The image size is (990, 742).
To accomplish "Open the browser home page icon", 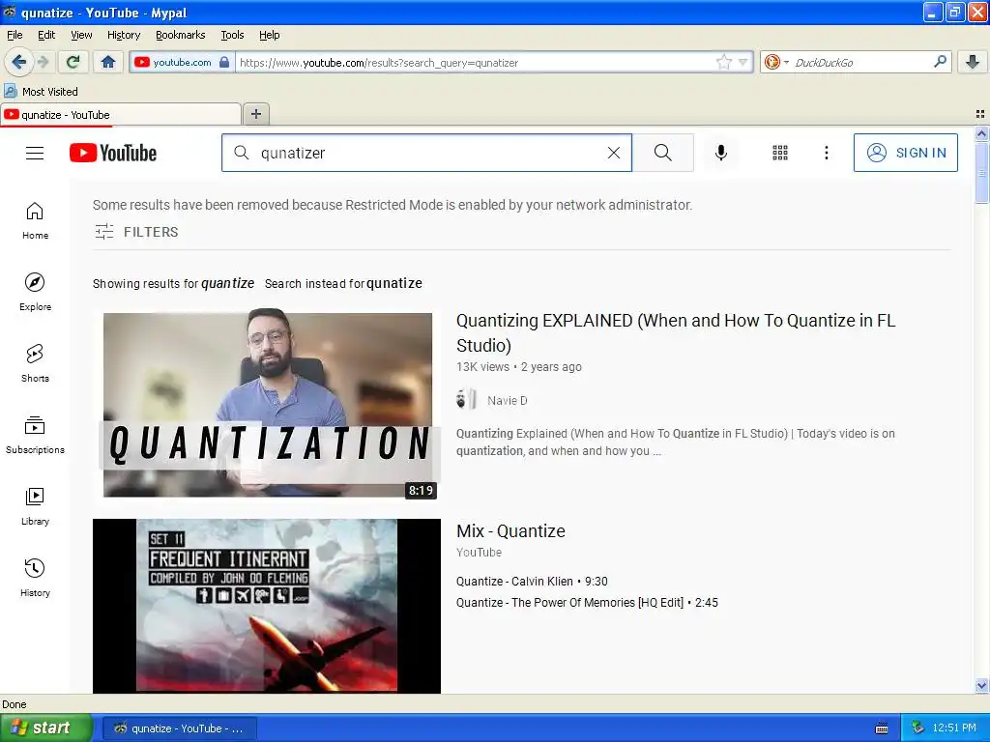I will tap(108, 62).
